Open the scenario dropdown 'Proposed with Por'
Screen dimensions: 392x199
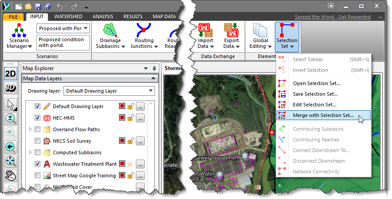click(x=63, y=28)
